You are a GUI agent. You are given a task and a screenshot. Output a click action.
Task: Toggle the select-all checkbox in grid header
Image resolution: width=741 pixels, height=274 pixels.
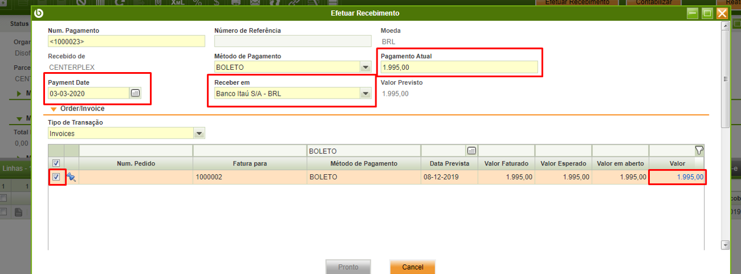coord(56,163)
